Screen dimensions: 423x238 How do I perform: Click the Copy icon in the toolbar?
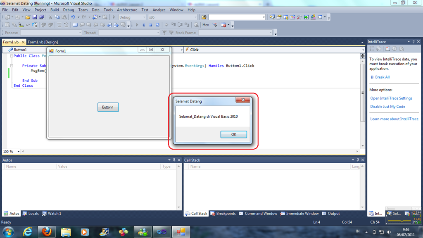[x=57, y=17]
